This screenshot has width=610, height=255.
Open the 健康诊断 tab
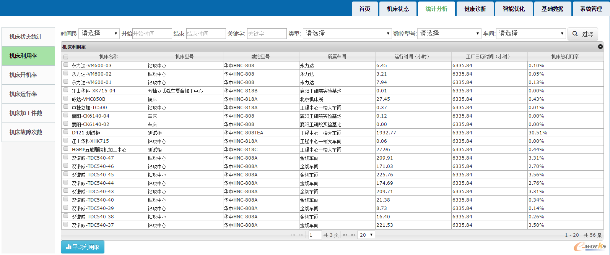click(x=475, y=9)
